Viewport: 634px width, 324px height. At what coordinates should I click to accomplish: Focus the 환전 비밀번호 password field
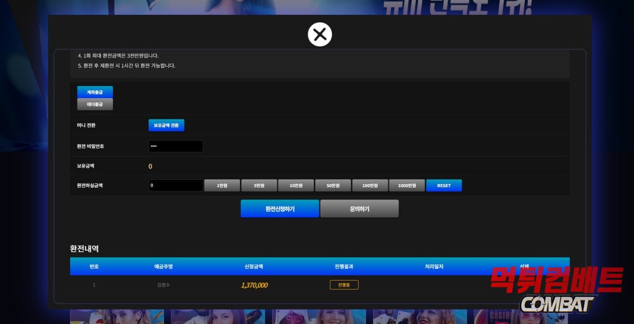pyautogui.click(x=176, y=146)
